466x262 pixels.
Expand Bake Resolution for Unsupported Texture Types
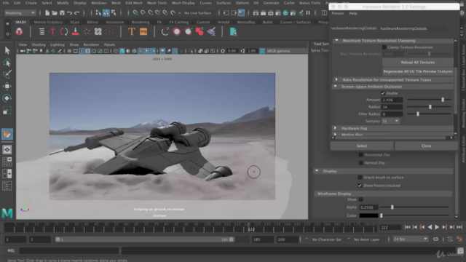click(336, 79)
